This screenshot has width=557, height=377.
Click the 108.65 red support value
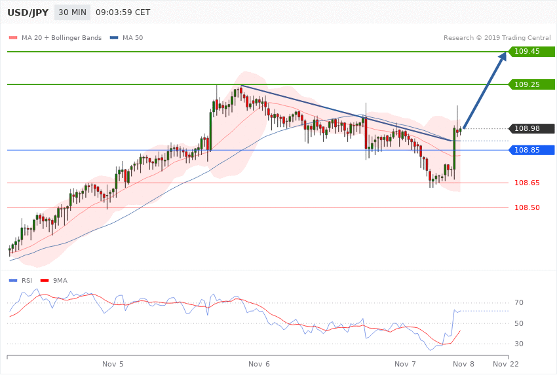coord(527,183)
